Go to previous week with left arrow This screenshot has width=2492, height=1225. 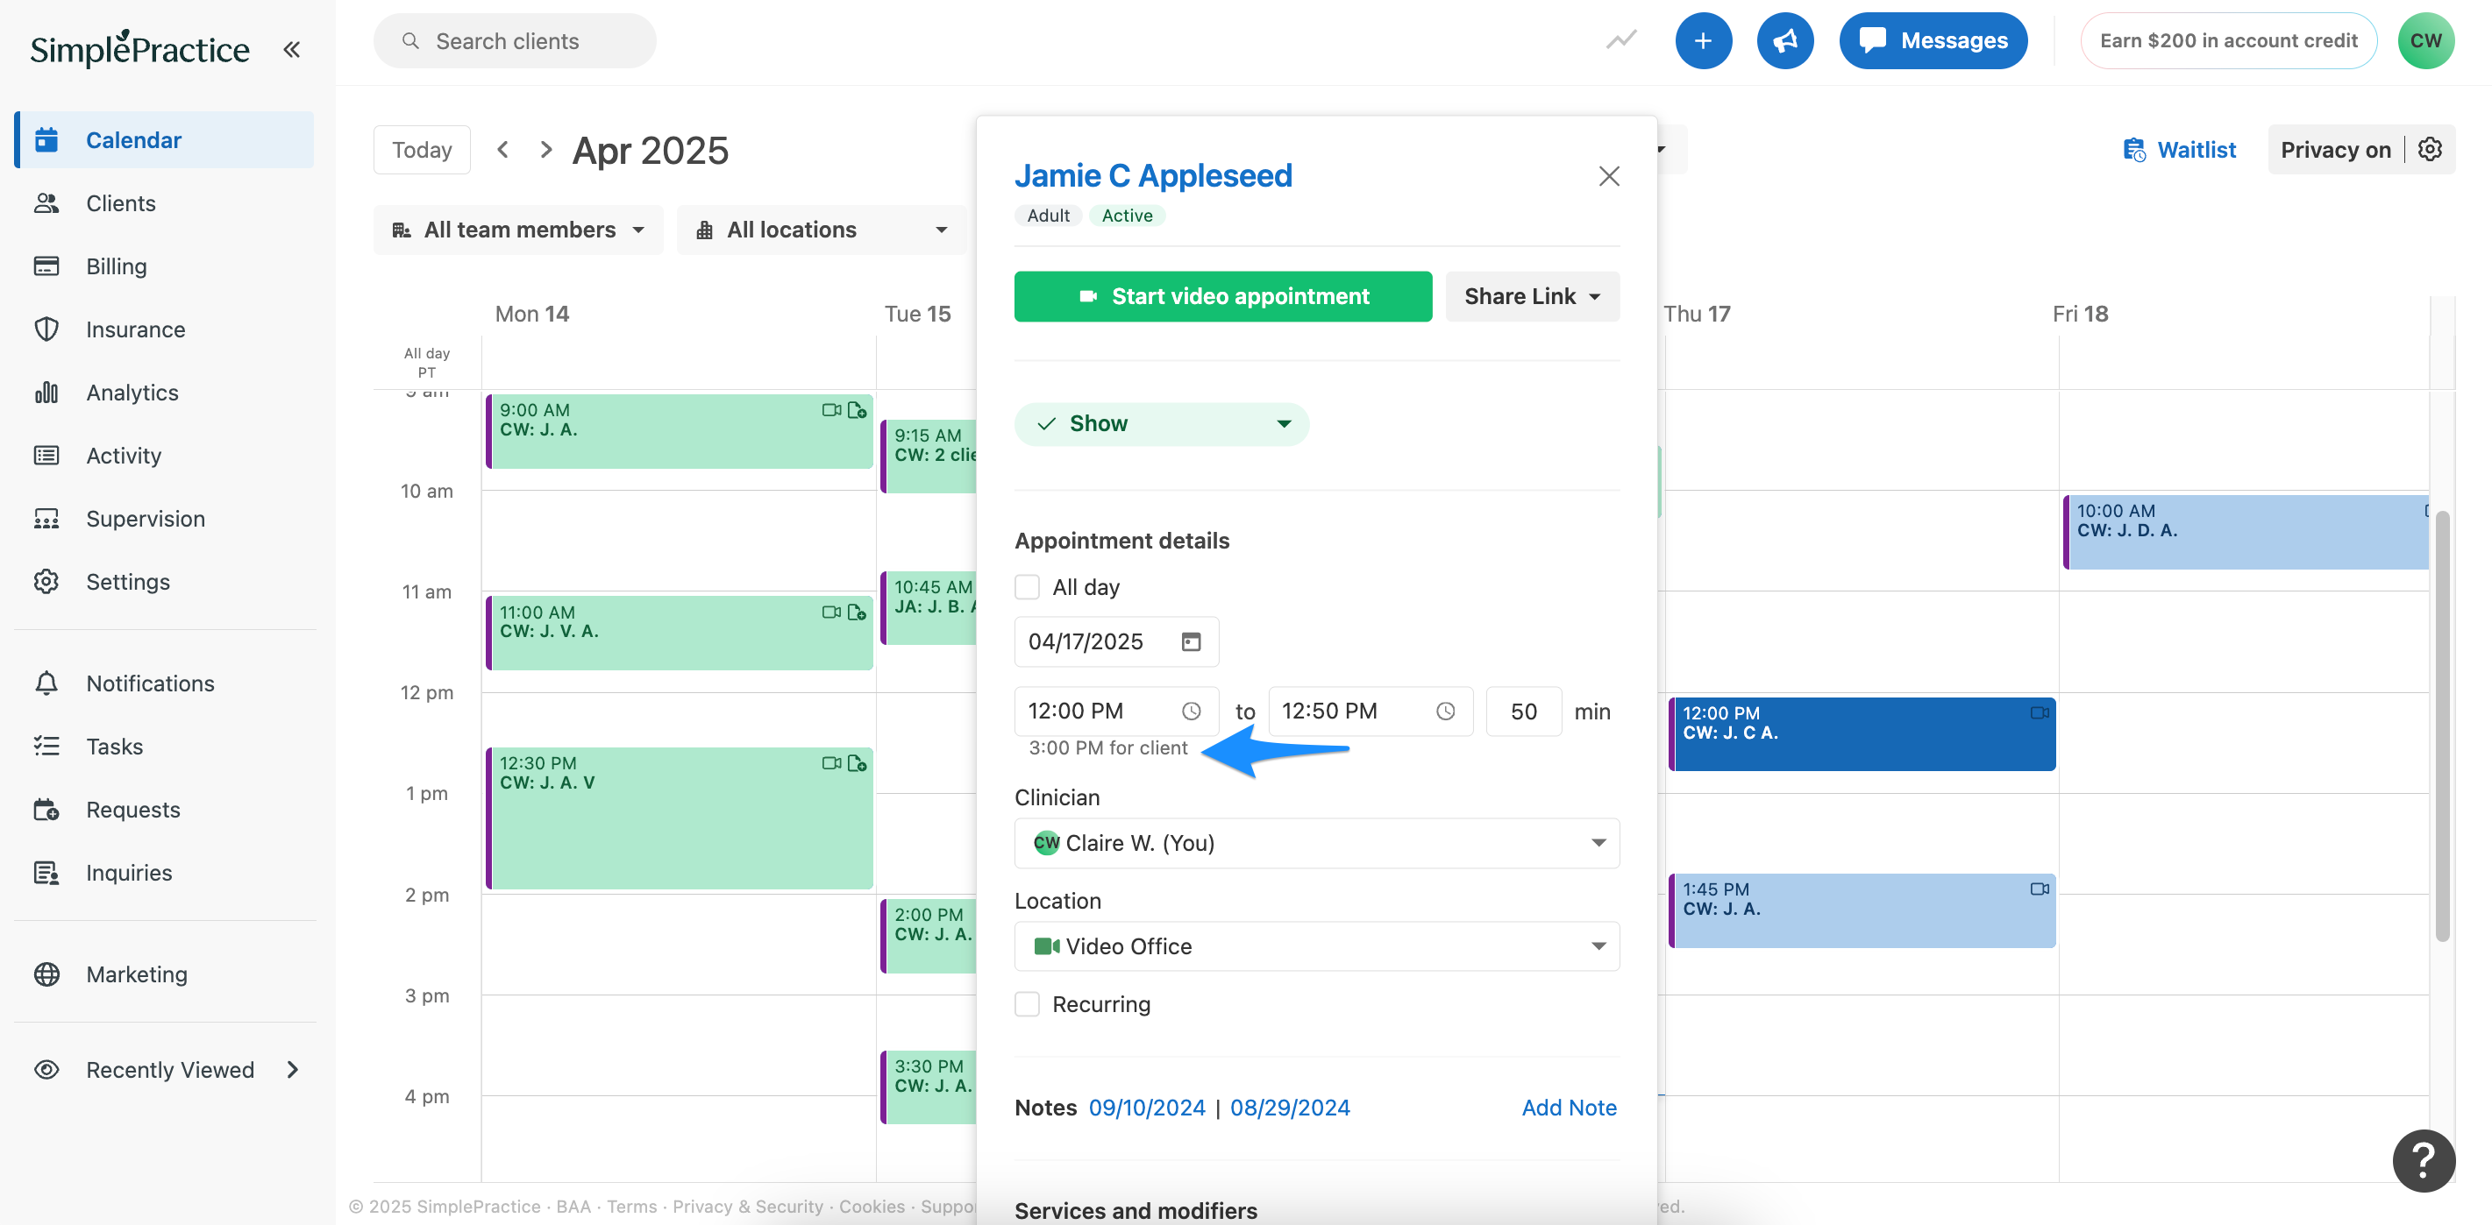point(502,149)
